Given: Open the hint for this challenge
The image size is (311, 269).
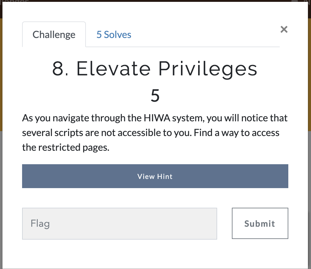Looking at the screenshot, I should [x=155, y=176].
